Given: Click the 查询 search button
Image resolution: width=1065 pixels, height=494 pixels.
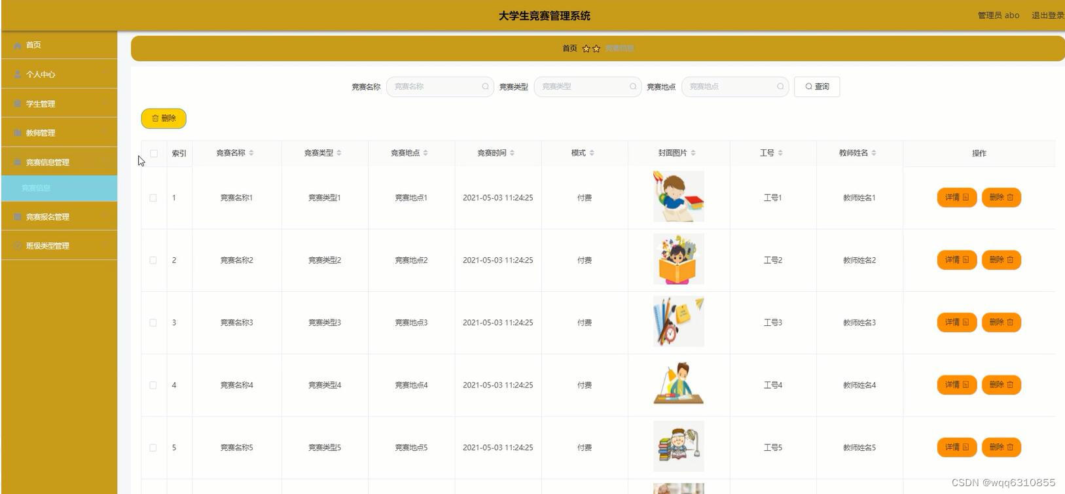Looking at the screenshot, I should pyautogui.click(x=817, y=86).
